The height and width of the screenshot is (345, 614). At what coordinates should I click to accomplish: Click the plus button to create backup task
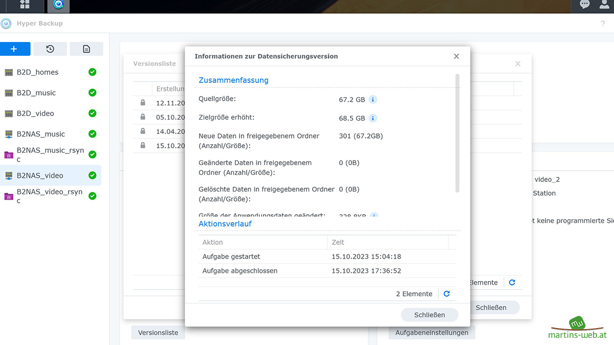14,49
